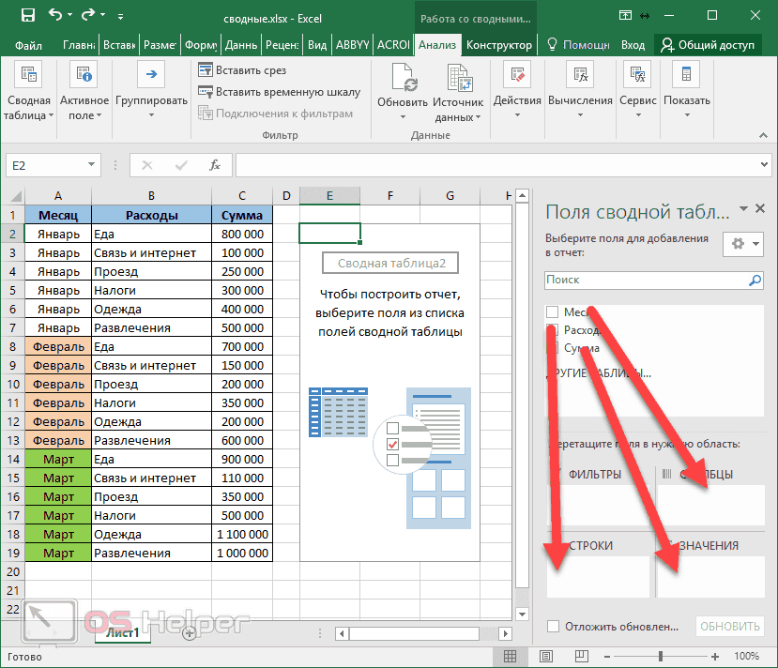
Task: Expand the Name Box dropdown
Action: 93,164
